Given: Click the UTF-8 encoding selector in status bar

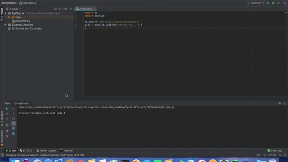Looking at the screenshot, I should click(273, 155).
